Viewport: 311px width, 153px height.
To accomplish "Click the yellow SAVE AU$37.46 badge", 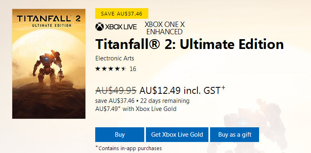I will pos(122,13).
